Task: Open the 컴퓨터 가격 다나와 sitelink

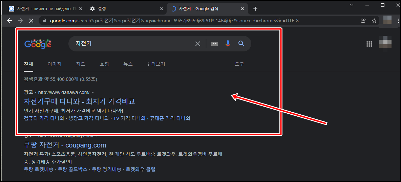Action: coord(44,118)
